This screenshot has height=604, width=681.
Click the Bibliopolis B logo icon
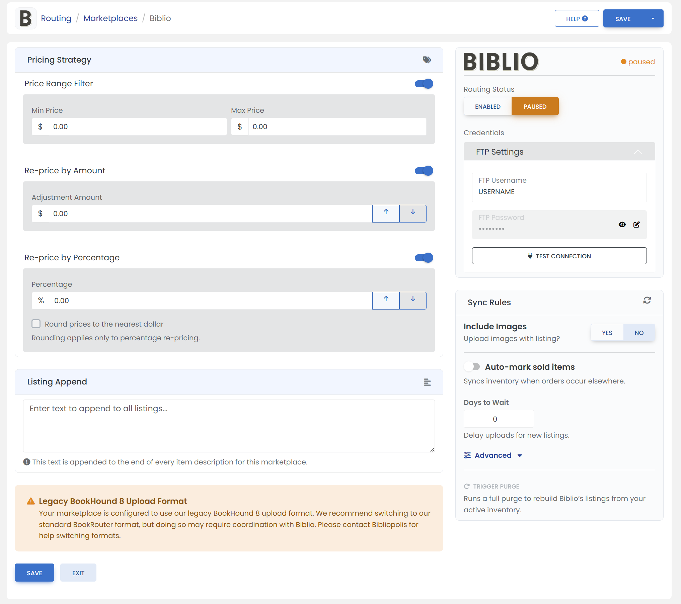click(25, 18)
